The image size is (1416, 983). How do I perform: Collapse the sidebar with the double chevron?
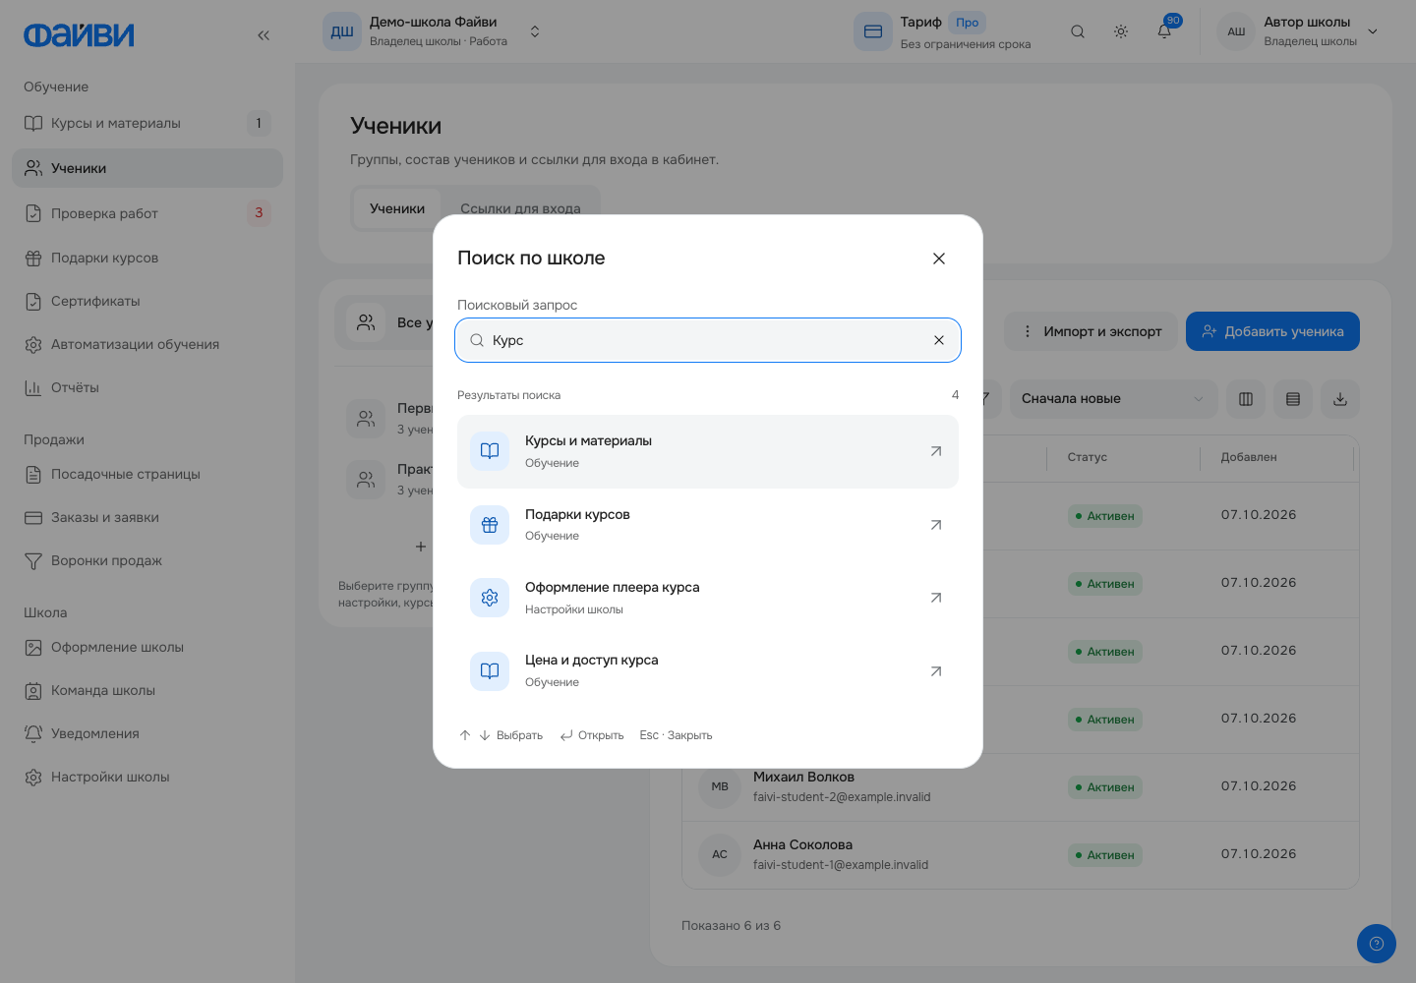pyautogui.click(x=264, y=35)
